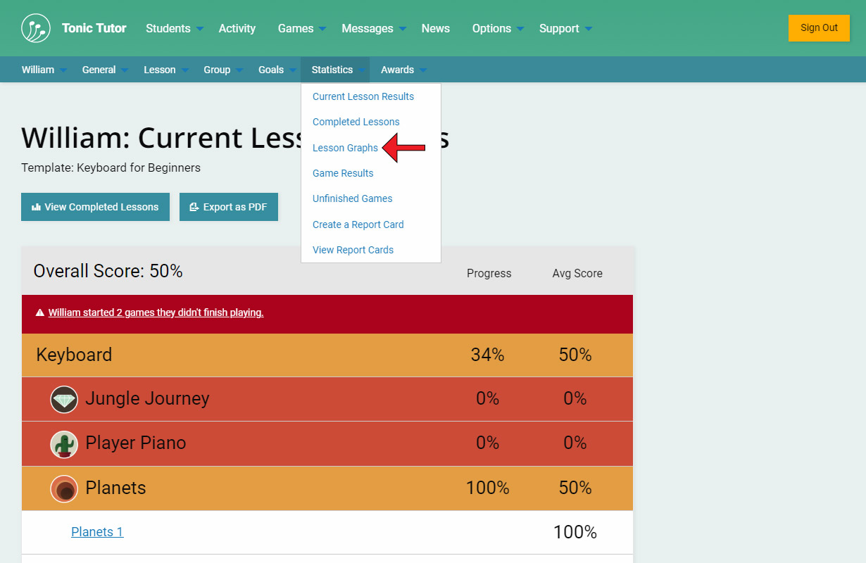
Task: Choose Create a Report Card menu item
Action: click(358, 224)
